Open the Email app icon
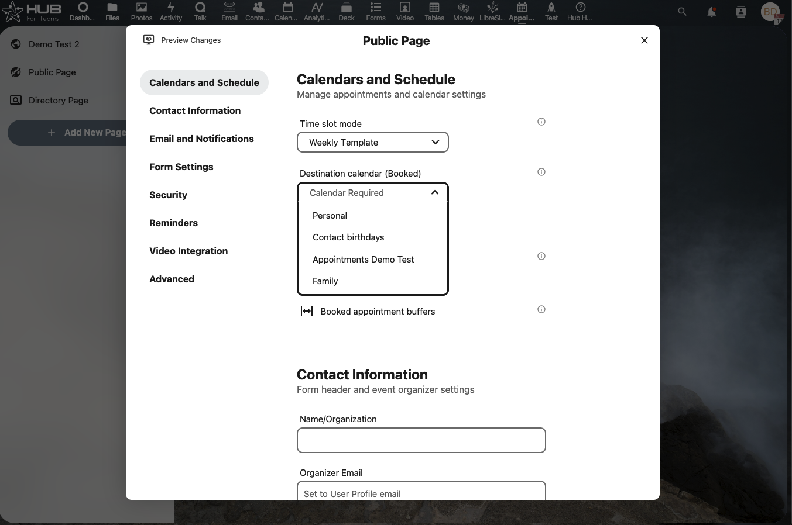 (x=229, y=11)
